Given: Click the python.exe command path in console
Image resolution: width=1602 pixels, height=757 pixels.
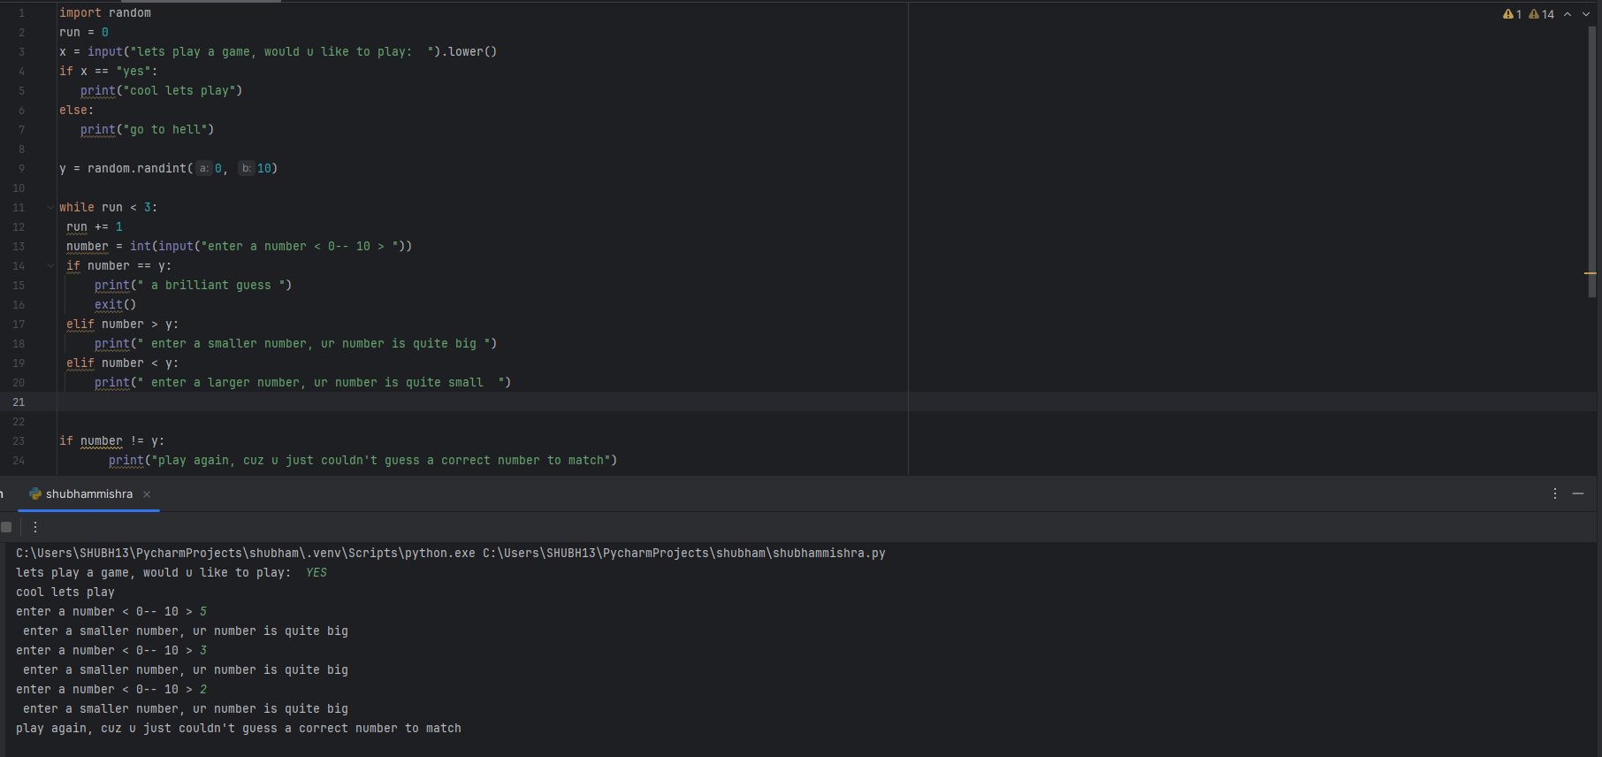Looking at the screenshot, I should [x=246, y=554].
